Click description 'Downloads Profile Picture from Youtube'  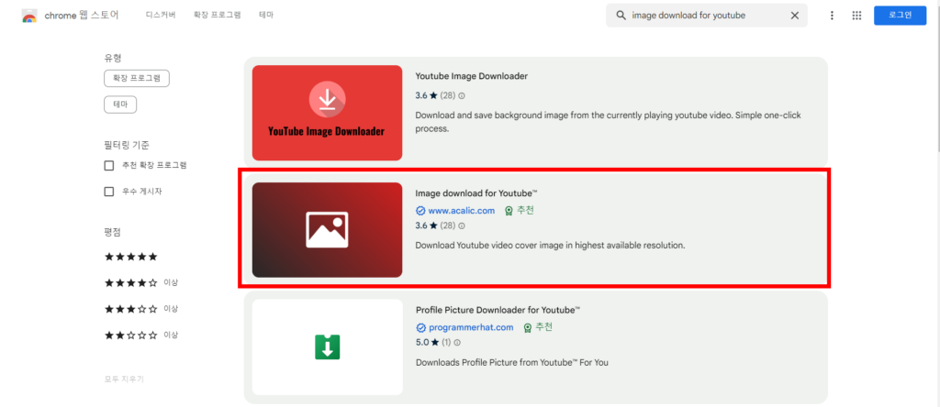[x=512, y=362]
